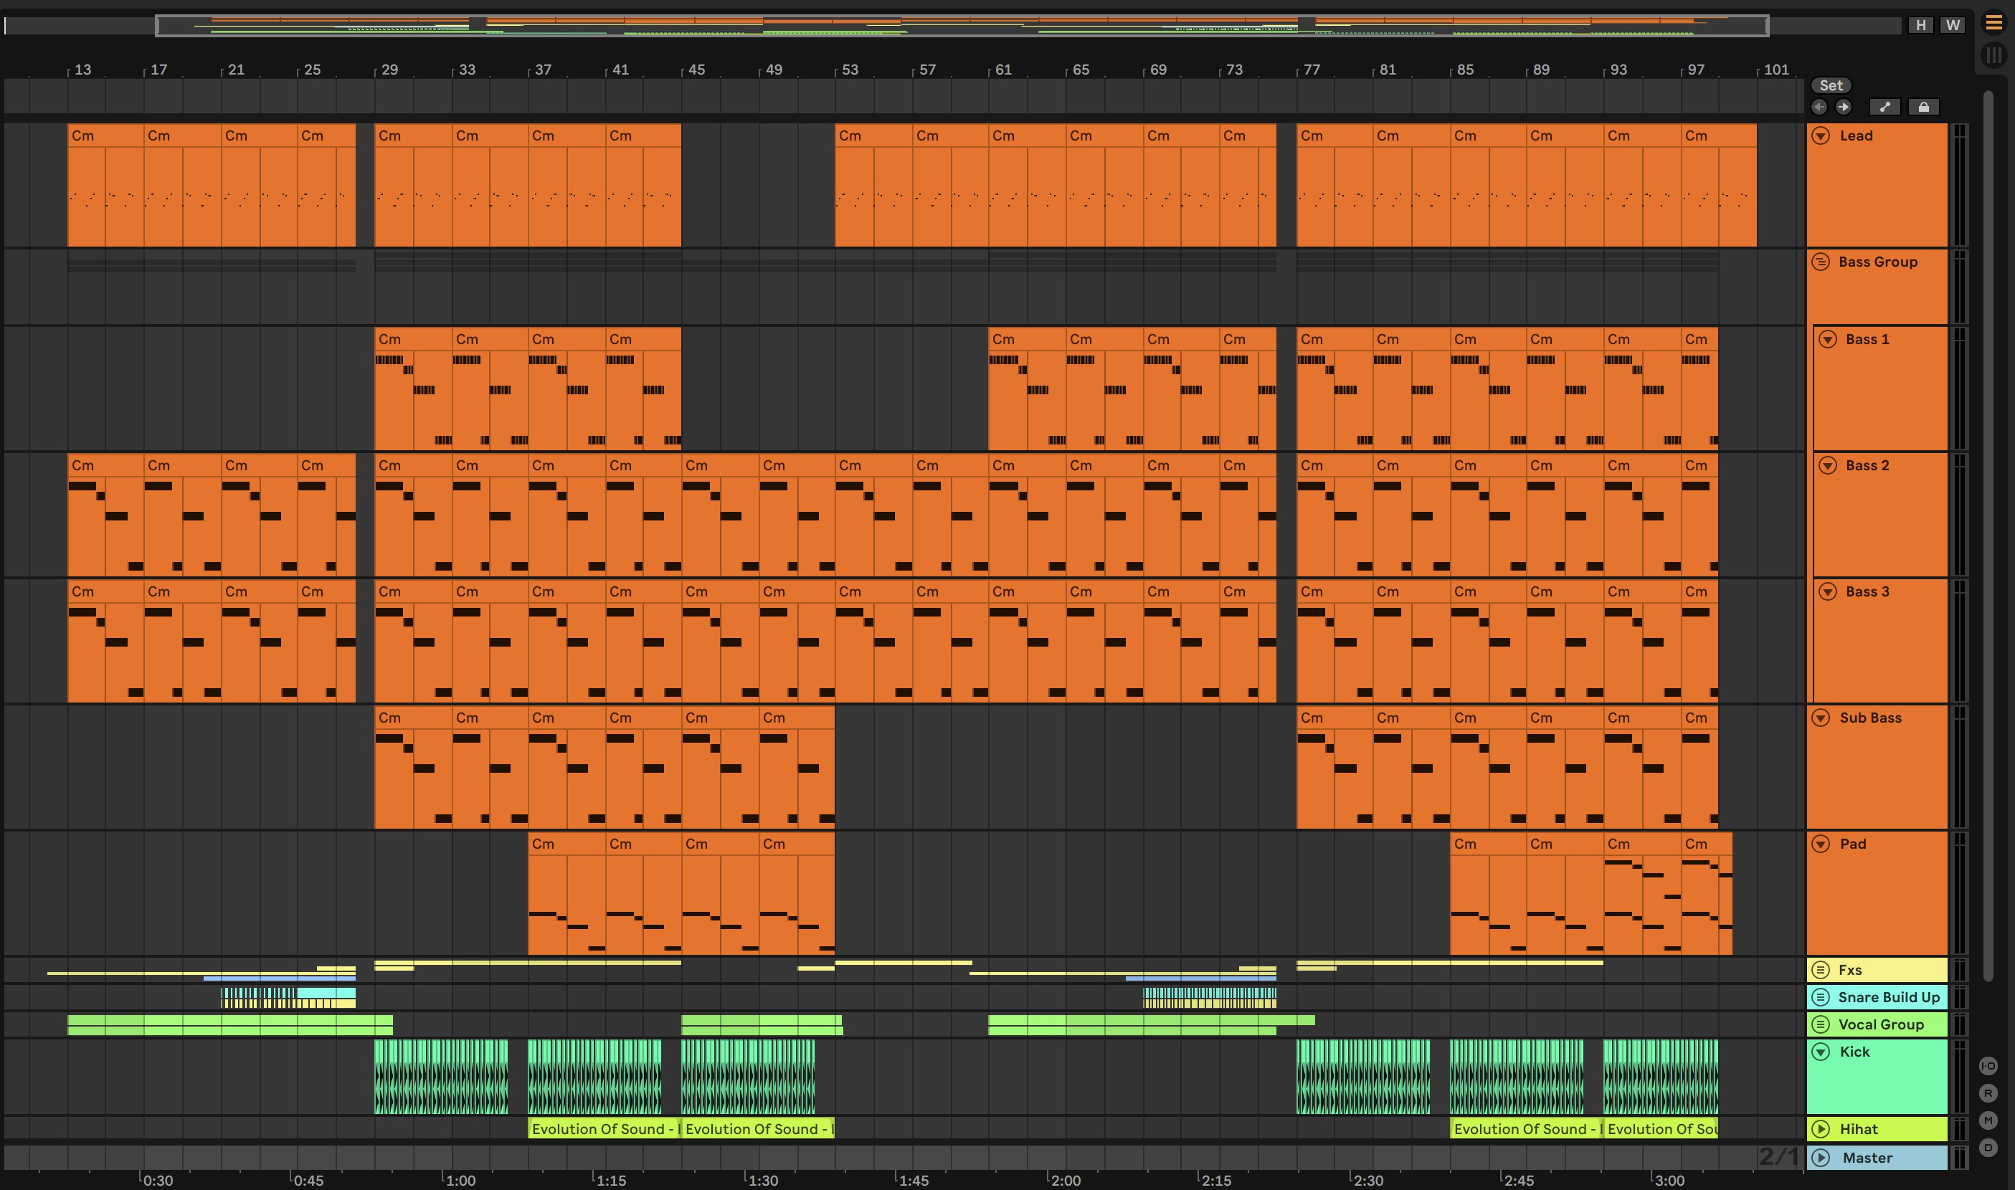Jump to previous locator arrow
Viewport: 2015px width, 1190px height.
[1819, 107]
